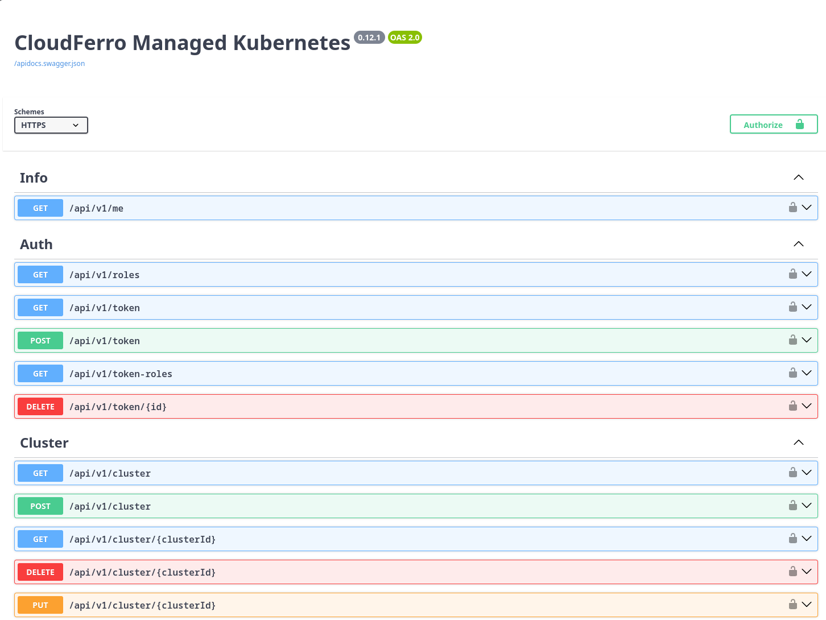Click the PUT badge for /api/v1/cluster/{clusterId}
826x620 pixels.
point(40,605)
